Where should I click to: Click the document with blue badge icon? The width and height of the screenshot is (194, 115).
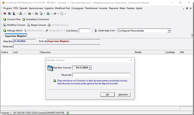click(41, 14)
